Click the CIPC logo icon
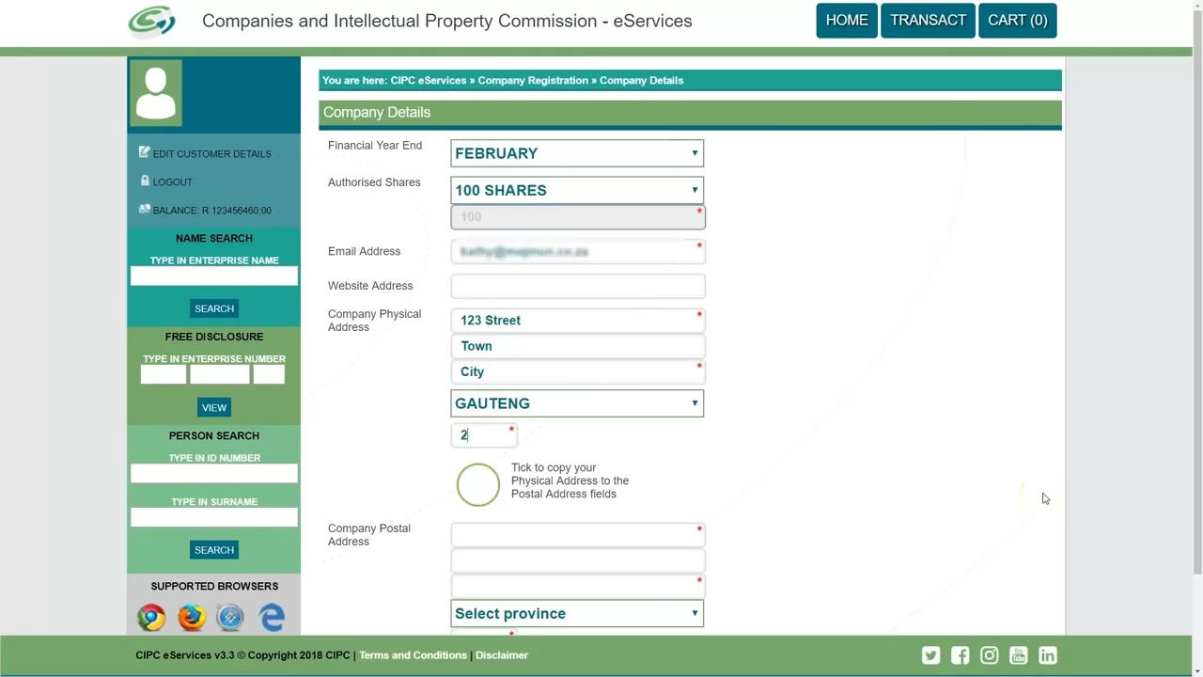This screenshot has height=677, width=1203. point(151,21)
